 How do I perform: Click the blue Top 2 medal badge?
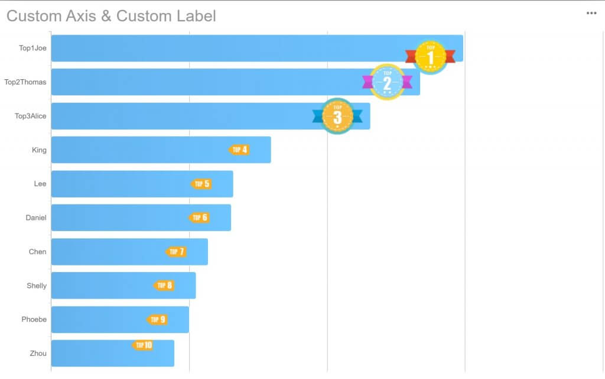(x=387, y=82)
